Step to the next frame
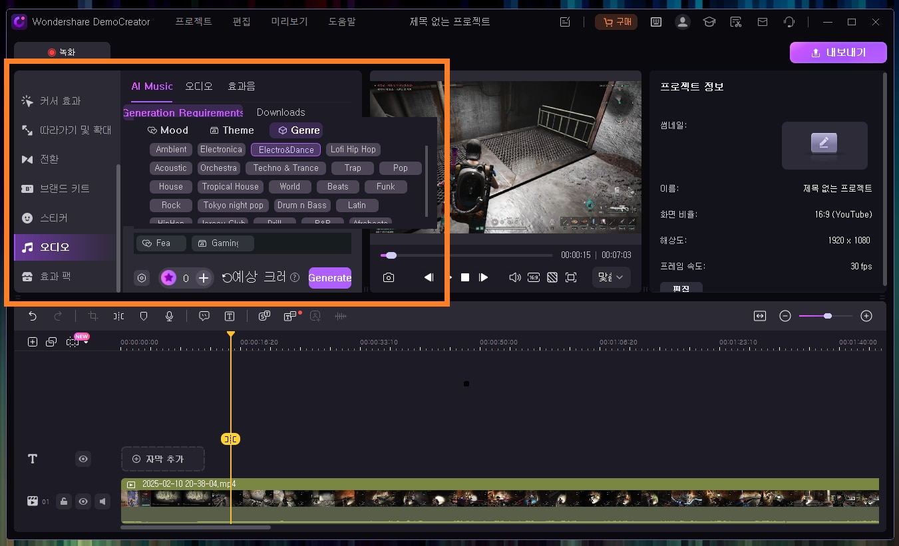Viewport: 899px width, 546px height. 484,277
